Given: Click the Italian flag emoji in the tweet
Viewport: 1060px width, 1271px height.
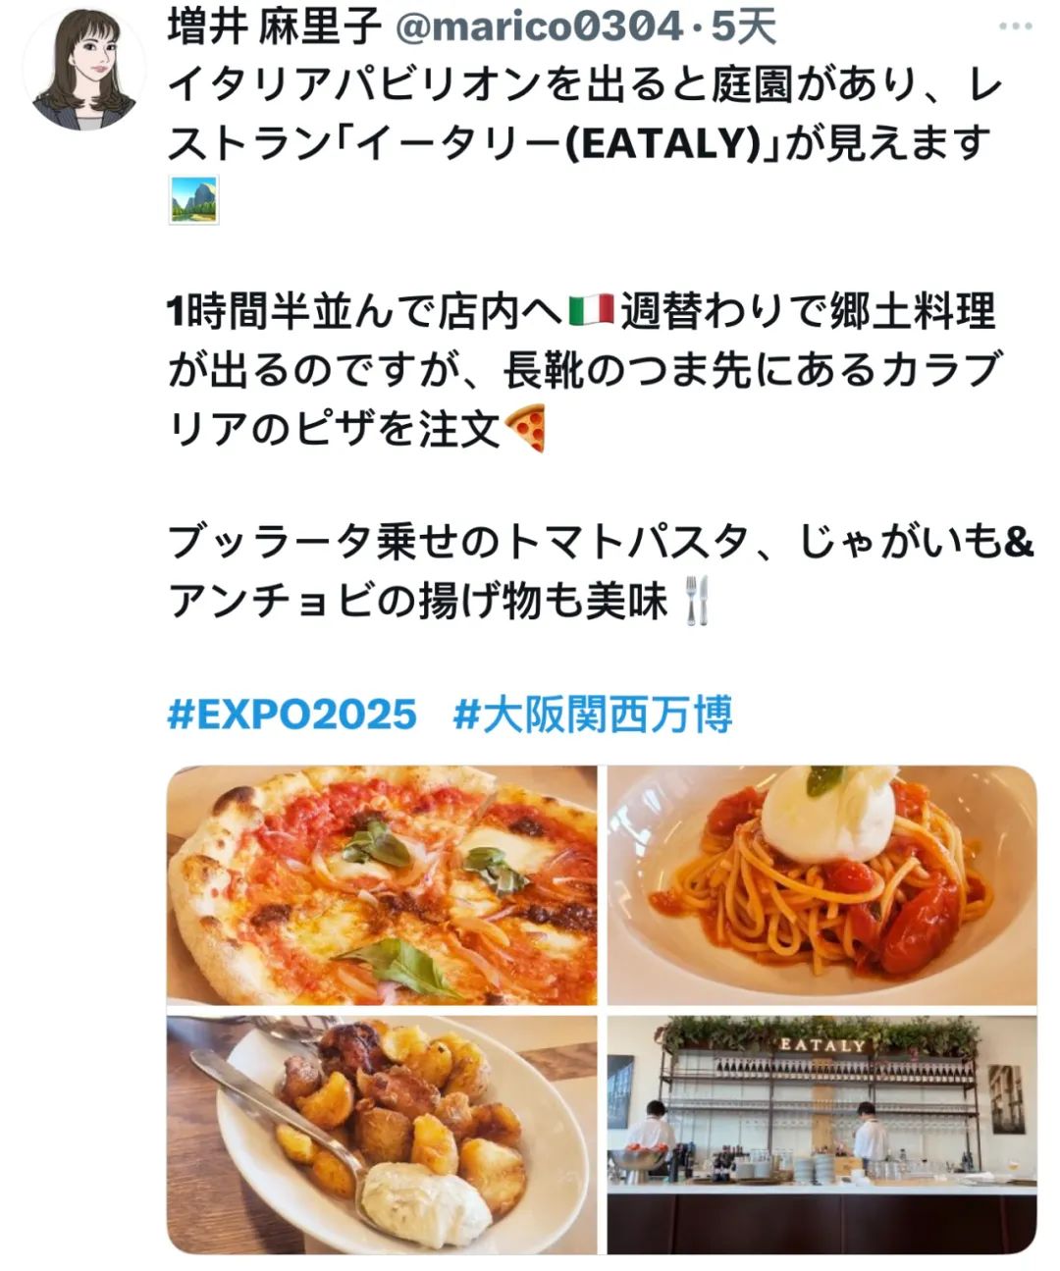Looking at the screenshot, I should click(592, 311).
